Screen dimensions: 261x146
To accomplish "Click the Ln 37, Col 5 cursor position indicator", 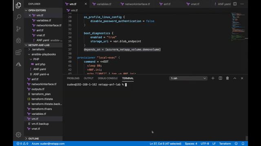I will point(166,144).
